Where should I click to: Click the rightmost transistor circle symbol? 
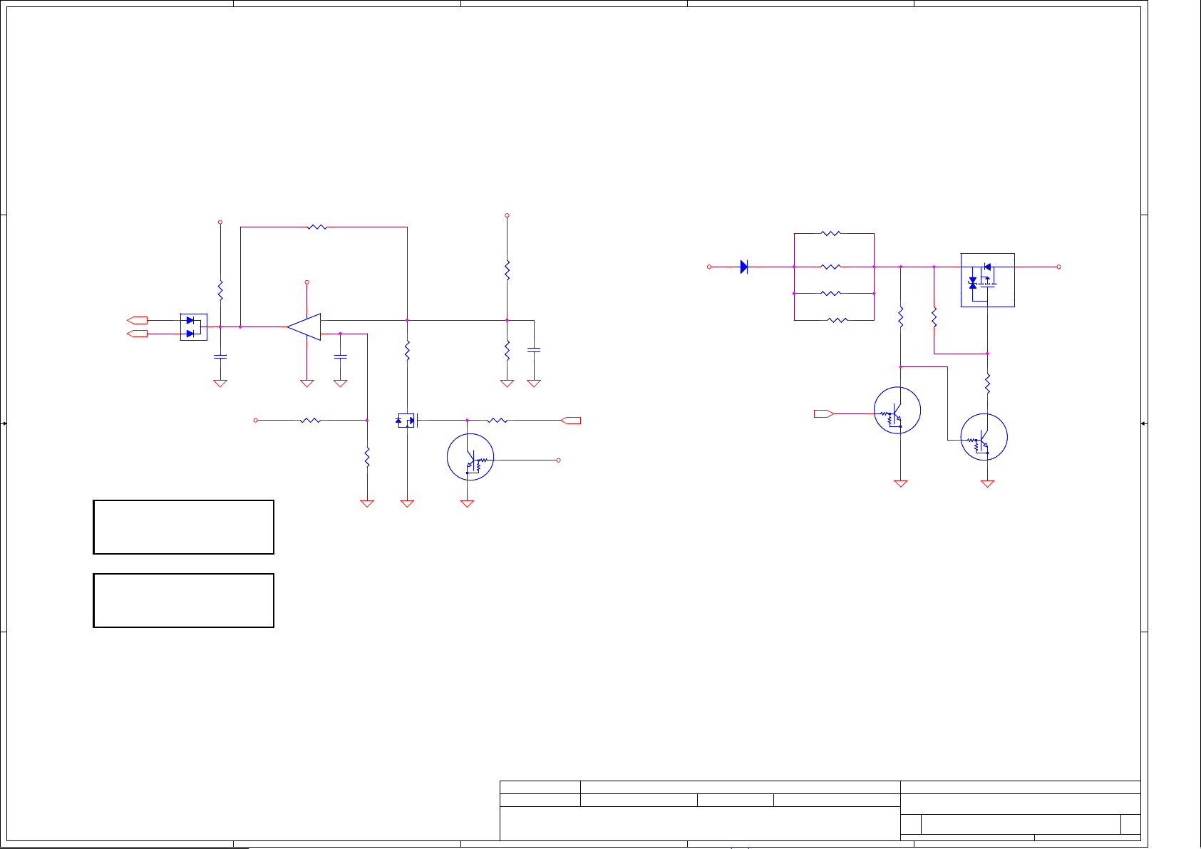pos(984,437)
